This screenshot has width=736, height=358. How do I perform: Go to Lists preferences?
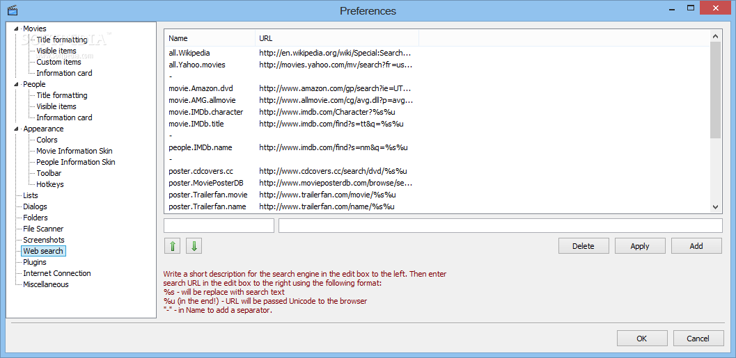coord(31,195)
